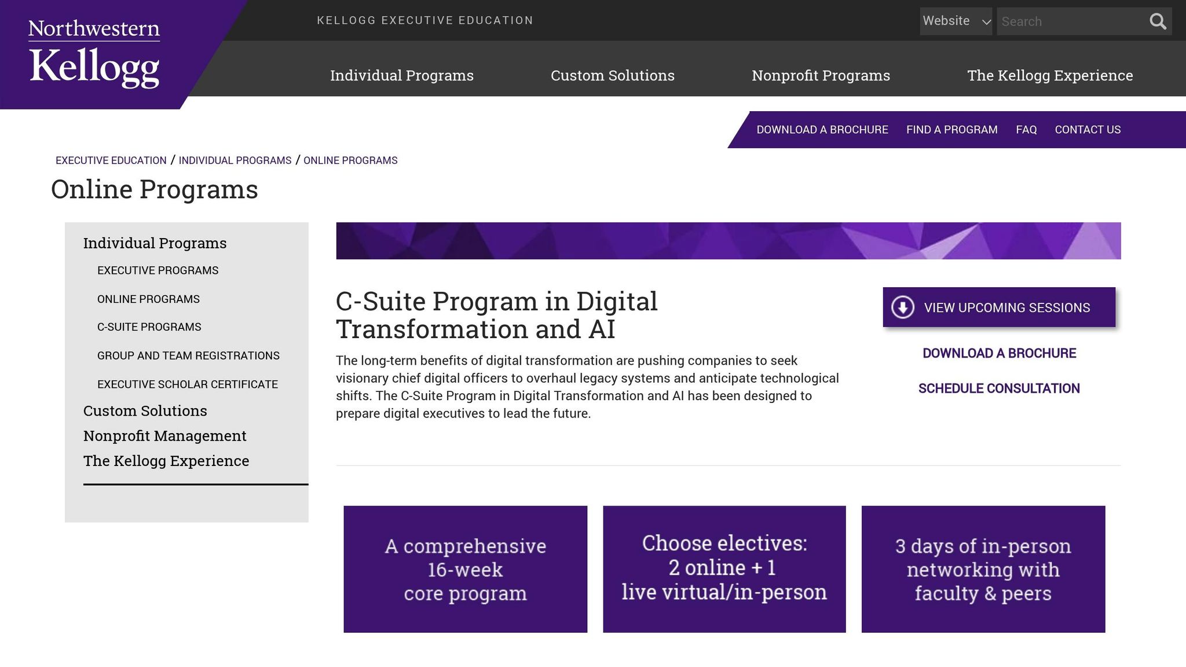Open Individual Programs heading in sidebar
1186x667 pixels.
click(155, 243)
